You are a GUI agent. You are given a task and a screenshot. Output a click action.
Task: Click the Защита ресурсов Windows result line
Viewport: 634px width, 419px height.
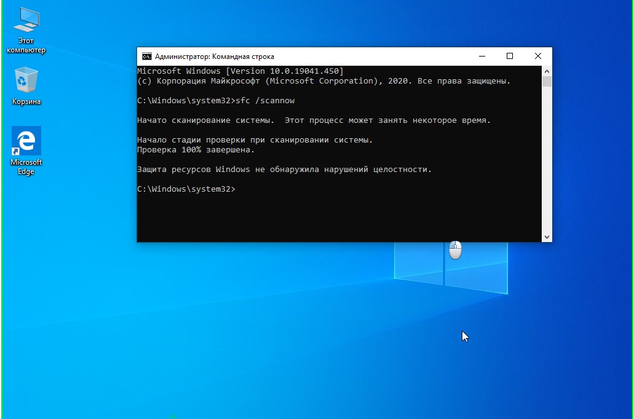[284, 170]
